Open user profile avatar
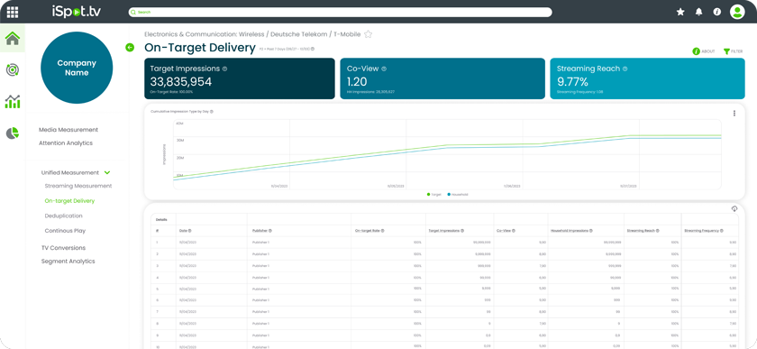Screen dimensions: 757x349 (x=737, y=12)
